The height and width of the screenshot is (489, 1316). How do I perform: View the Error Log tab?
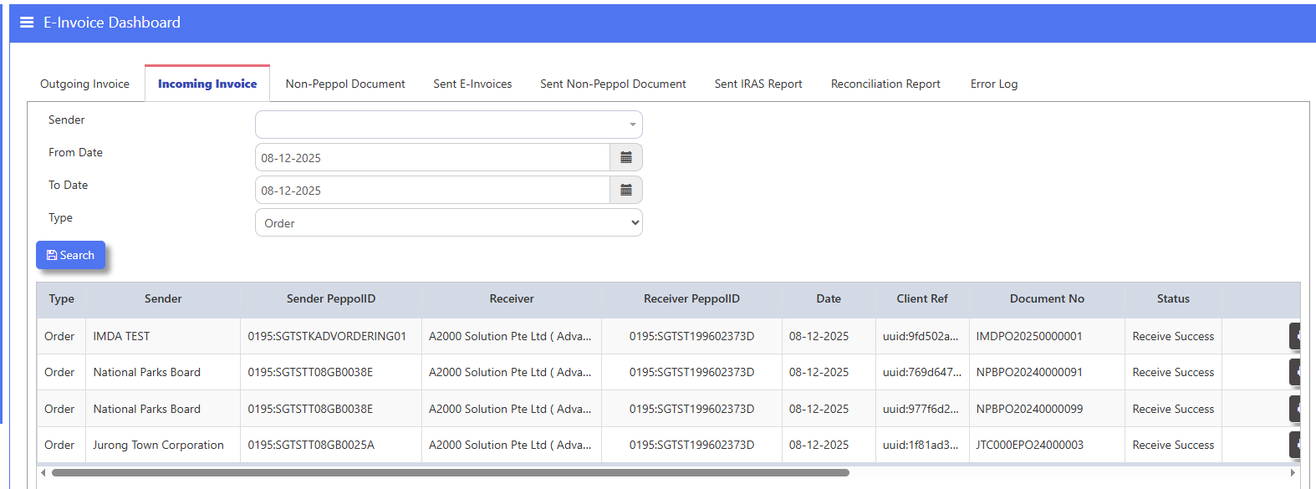(994, 84)
